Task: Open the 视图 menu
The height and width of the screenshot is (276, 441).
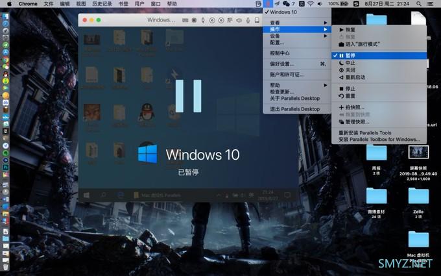Action: point(81,4)
